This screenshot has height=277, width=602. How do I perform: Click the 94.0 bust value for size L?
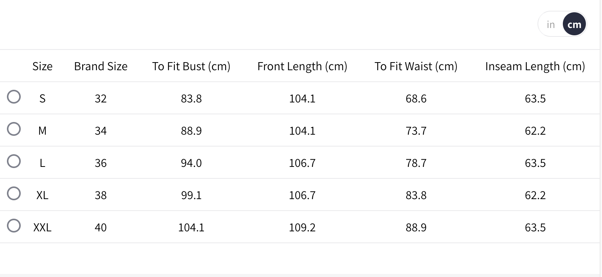191,163
